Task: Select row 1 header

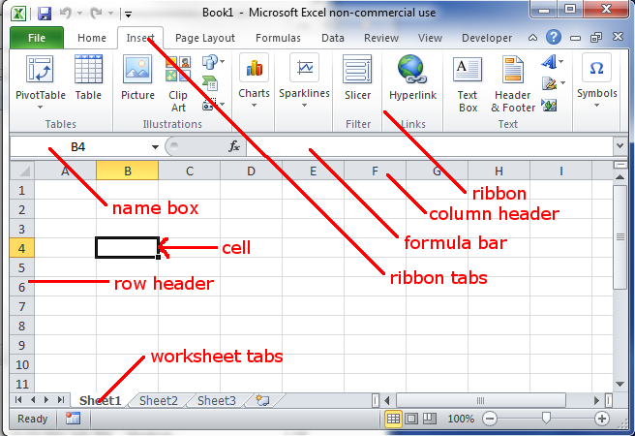Action: click(22, 190)
